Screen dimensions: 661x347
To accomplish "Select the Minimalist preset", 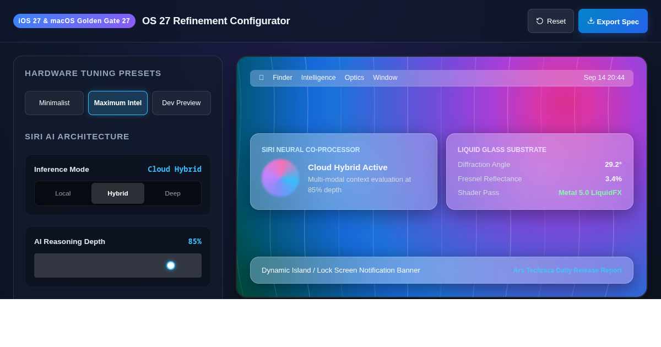I will click(x=55, y=103).
